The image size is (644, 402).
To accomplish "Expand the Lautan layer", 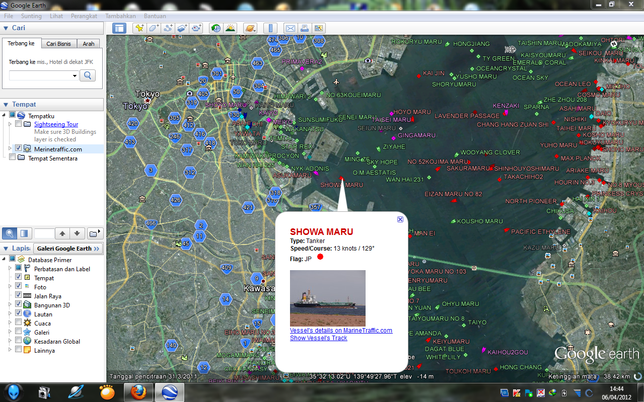I will (x=10, y=314).
